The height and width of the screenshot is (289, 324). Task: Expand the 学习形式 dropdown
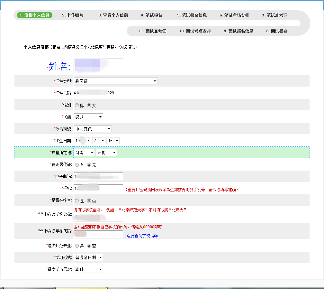click(x=88, y=257)
